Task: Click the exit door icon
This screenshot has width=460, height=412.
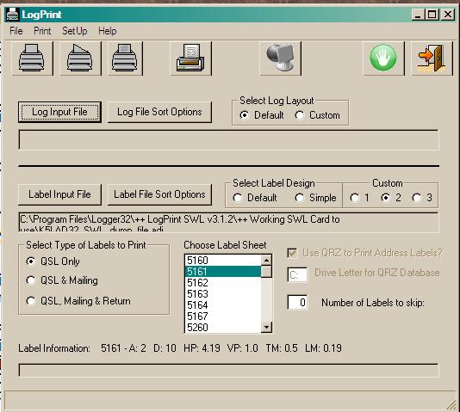Action: pos(432,58)
